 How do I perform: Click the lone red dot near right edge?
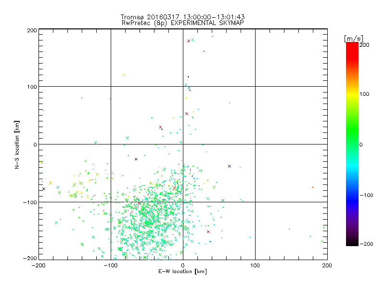(x=312, y=187)
